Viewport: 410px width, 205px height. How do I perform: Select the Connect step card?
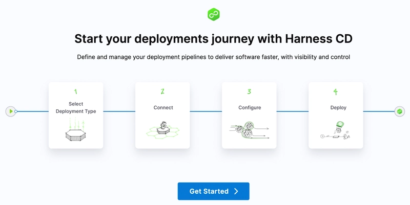click(x=162, y=115)
